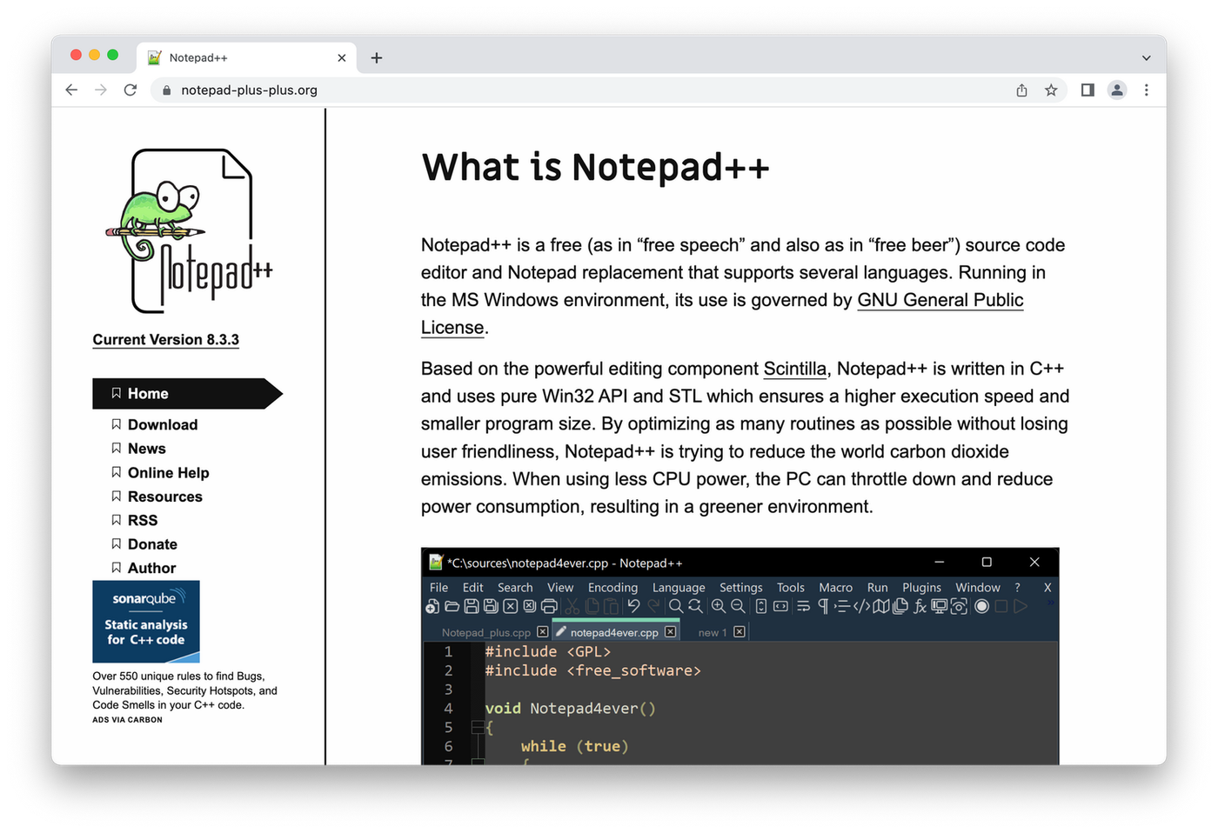
Task: Switch to the new 1 tab
Action: coord(712,632)
